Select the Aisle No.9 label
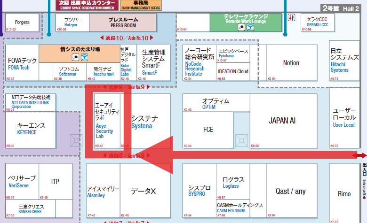367x223 pixels. tap(126, 87)
